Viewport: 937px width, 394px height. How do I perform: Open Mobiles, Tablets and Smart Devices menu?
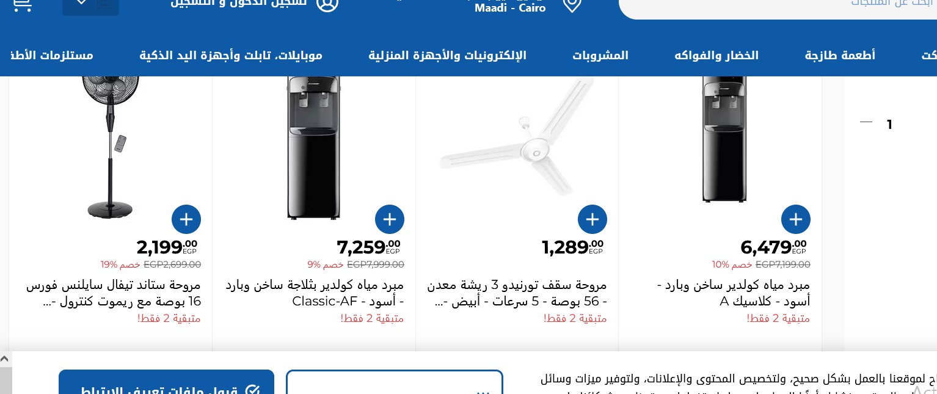231,56
